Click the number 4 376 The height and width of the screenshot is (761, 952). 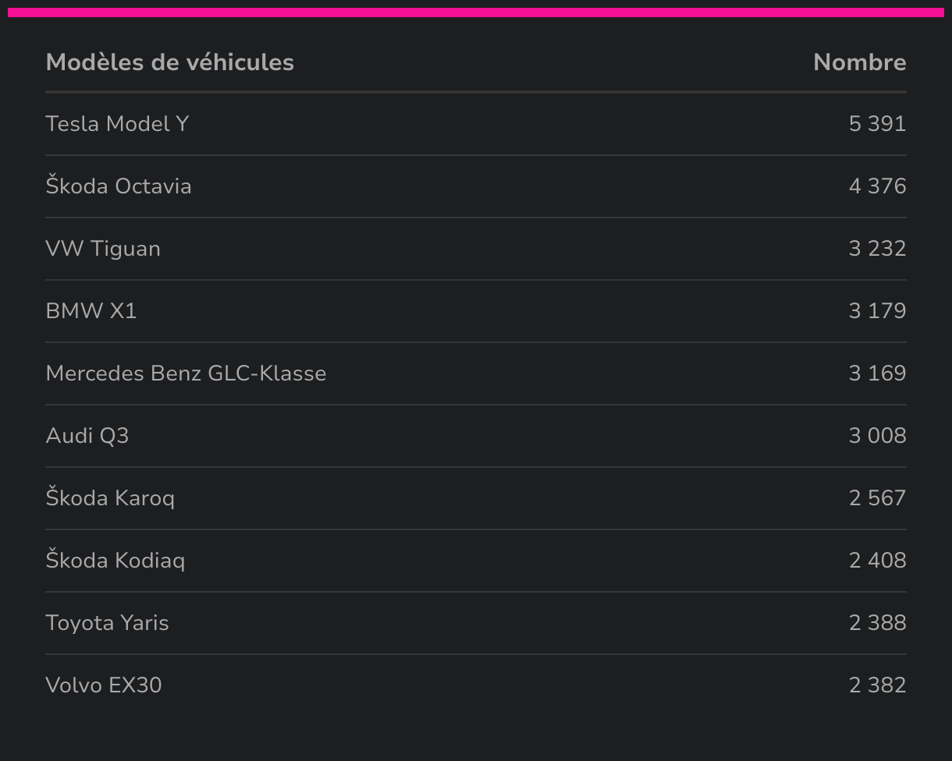point(877,186)
